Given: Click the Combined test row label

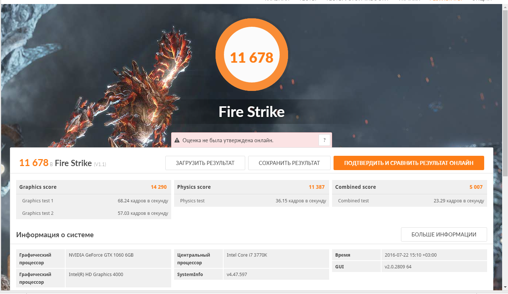Looking at the screenshot, I should tap(353, 201).
